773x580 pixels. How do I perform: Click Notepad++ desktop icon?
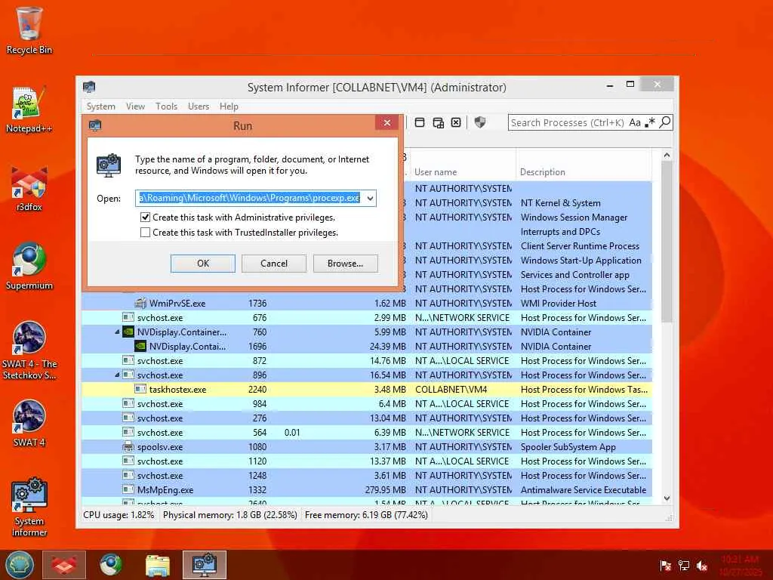(x=29, y=110)
